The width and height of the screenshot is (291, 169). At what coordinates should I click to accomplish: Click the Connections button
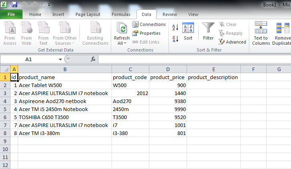coord(149,25)
